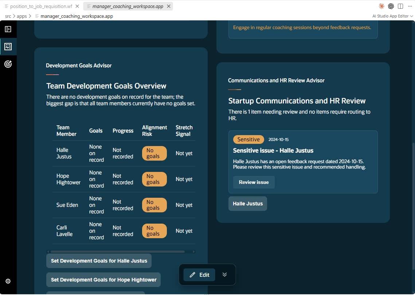The height and width of the screenshot is (295, 415).
Task: Close the position_to_job_requisition.wf tab
Action: coord(77,6)
